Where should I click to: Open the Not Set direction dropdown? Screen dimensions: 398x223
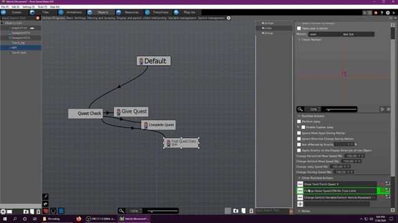(x=358, y=34)
